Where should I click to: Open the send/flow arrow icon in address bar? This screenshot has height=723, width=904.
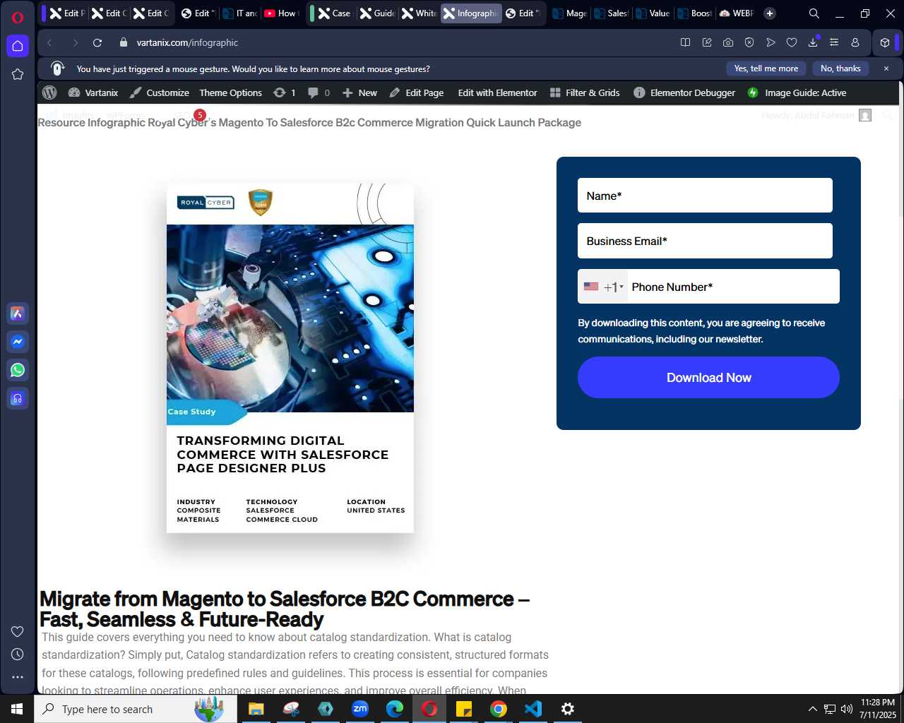[771, 42]
